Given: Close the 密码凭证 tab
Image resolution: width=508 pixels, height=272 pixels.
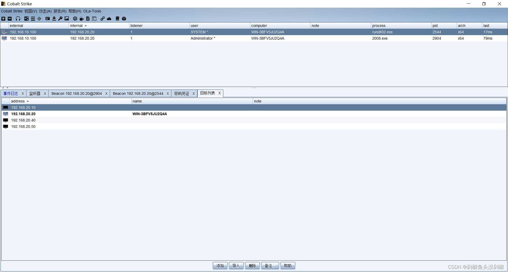Looking at the screenshot, I should pyautogui.click(x=193, y=93).
